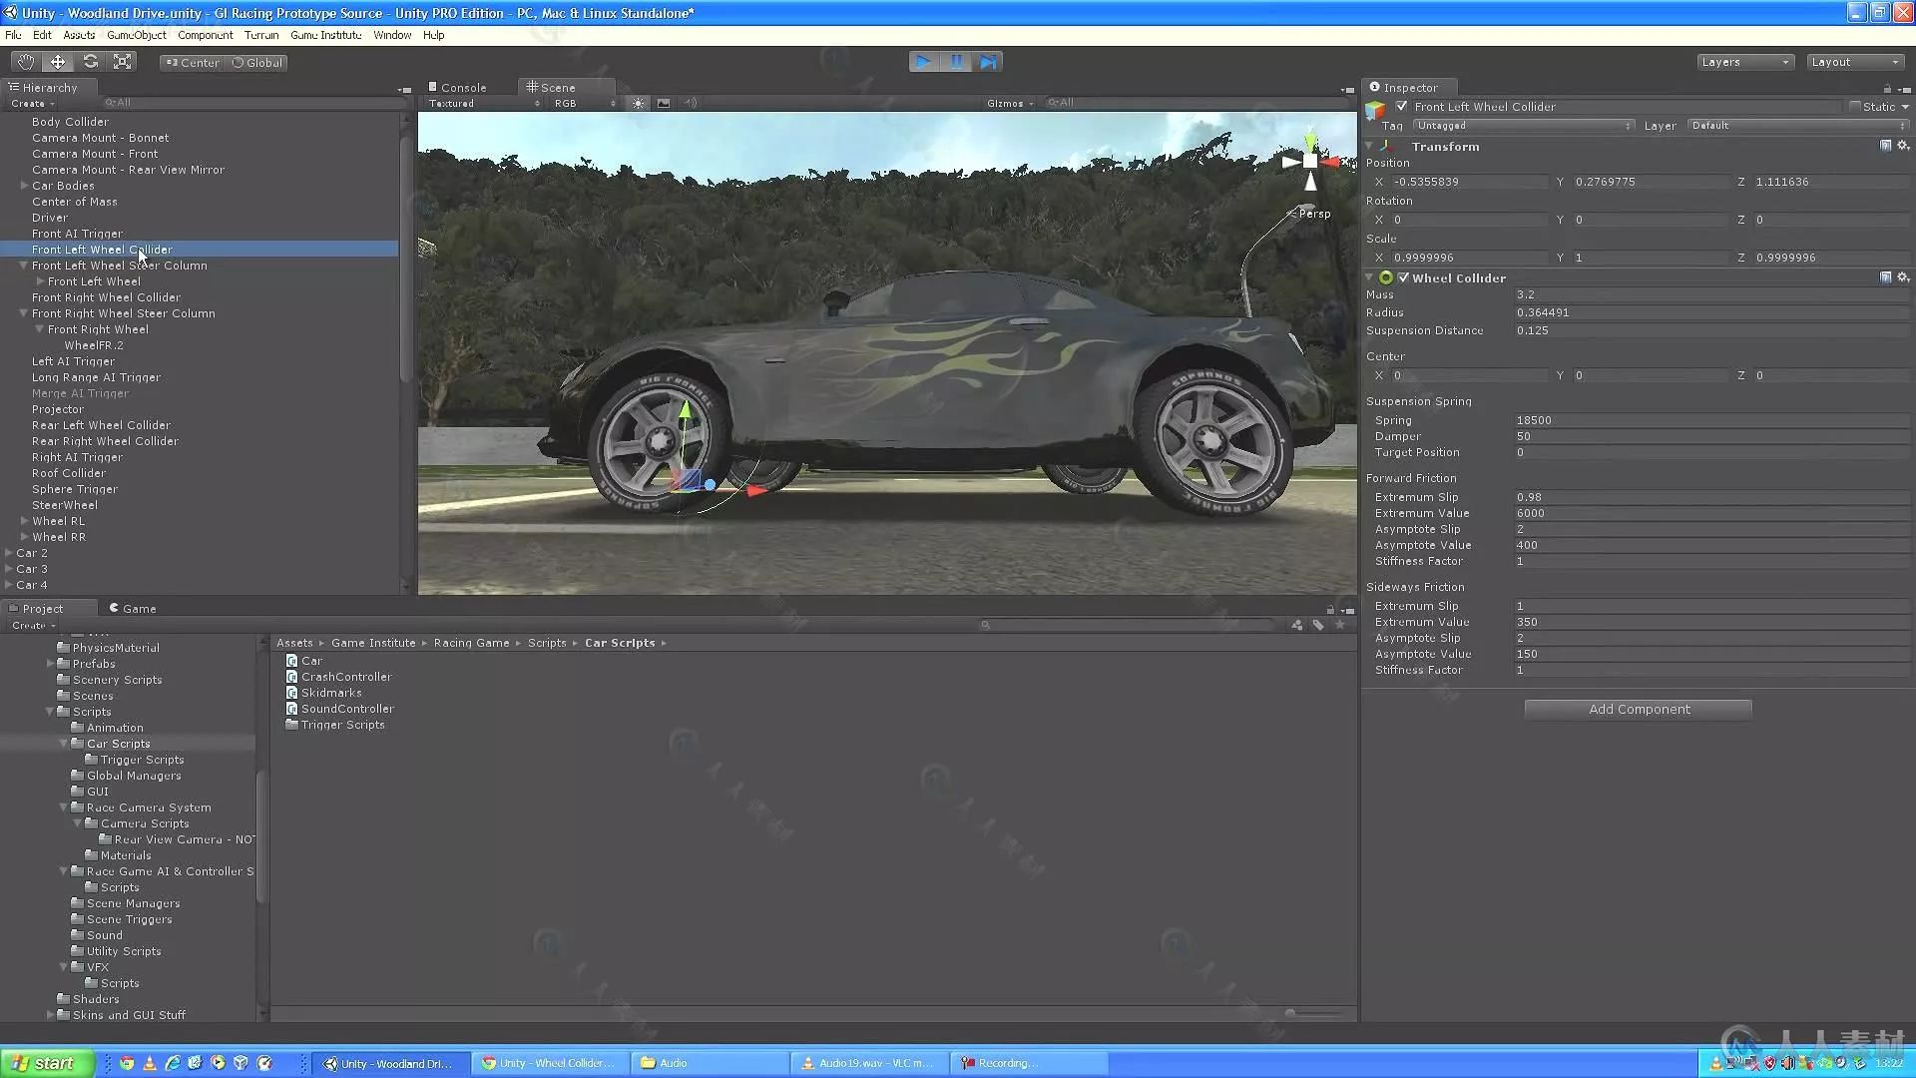Screen dimensions: 1916x1078
Task: Open Transform component gear settings
Action: click(x=1902, y=146)
